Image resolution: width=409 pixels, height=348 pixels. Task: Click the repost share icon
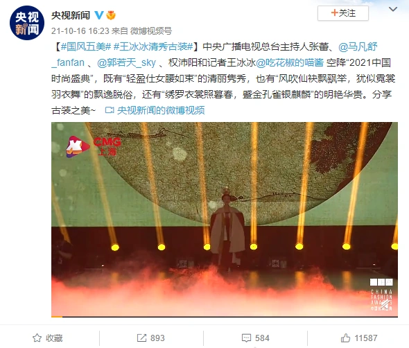point(141,338)
